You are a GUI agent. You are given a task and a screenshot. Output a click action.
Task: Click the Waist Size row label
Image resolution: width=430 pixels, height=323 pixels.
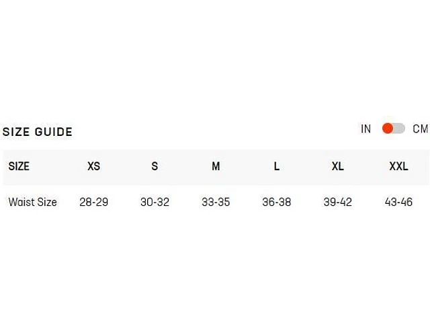(x=32, y=202)
